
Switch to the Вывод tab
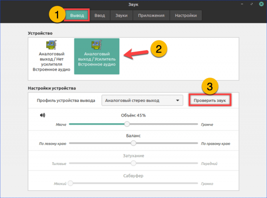(x=77, y=15)
